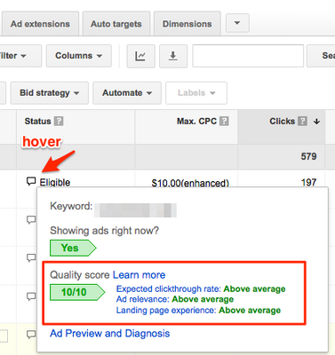The image size is (335, 355).
Task: Click the Learn more link
Action: pyautogui.click(x=139, y=275)
